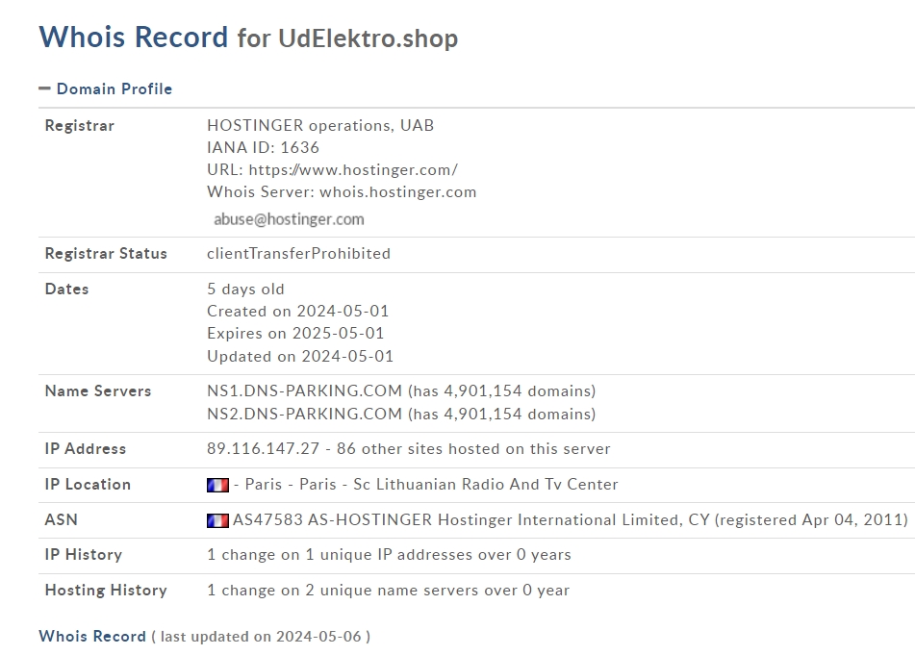Select the 'IANA ID: 1636' text
915x655 pixels.
(x=264, y=147)
